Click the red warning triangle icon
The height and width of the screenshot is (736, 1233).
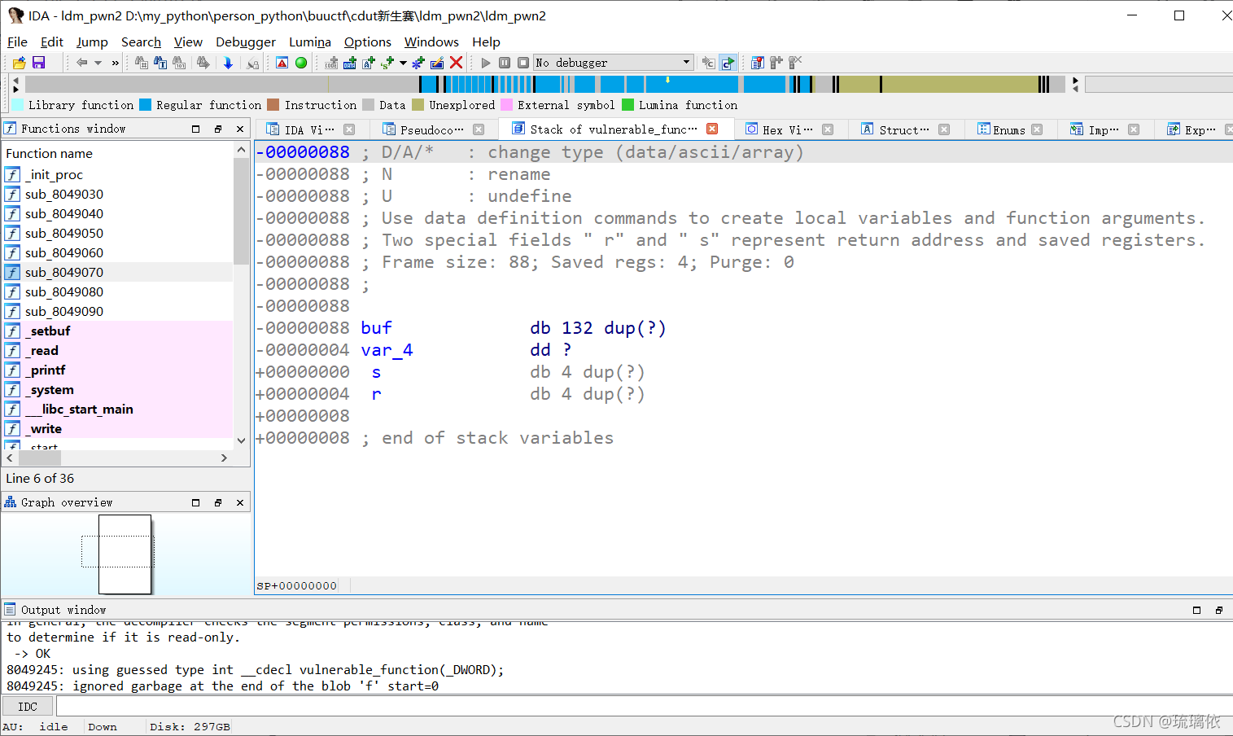[282, 63]
